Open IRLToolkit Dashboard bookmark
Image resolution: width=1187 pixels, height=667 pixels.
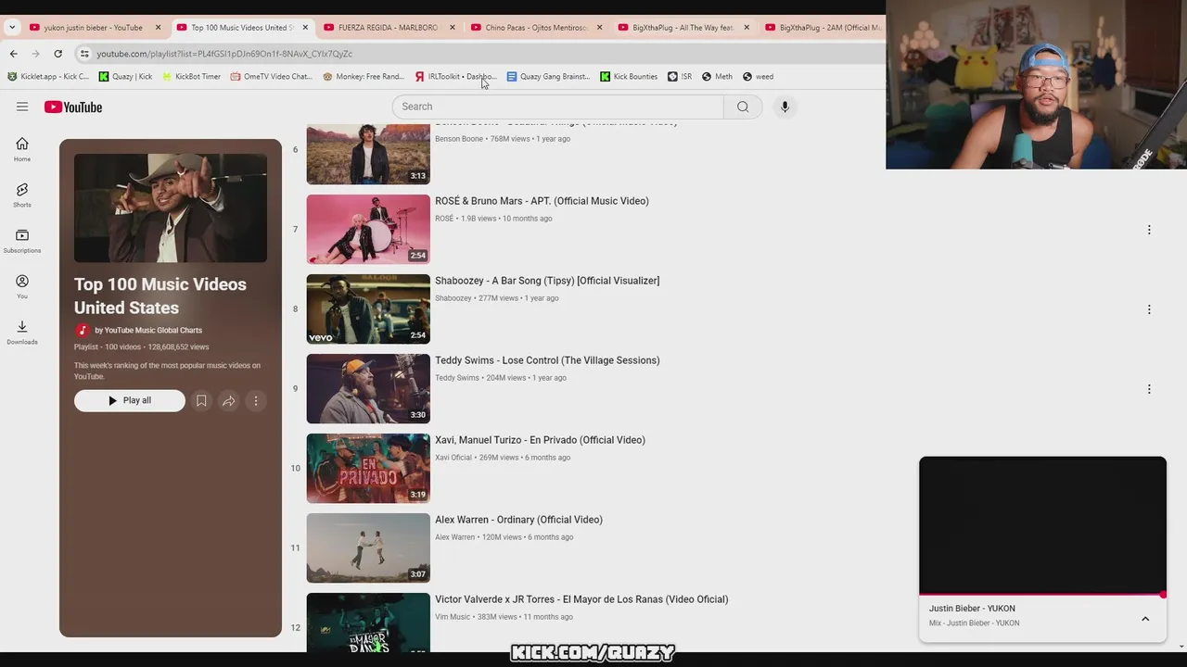[x=455, y=77]
